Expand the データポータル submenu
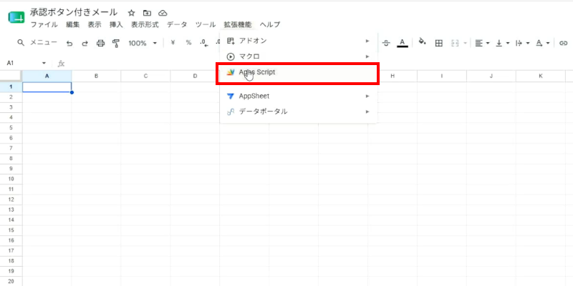Viewport: 573px width, 286px height. (x=299, y=112)
